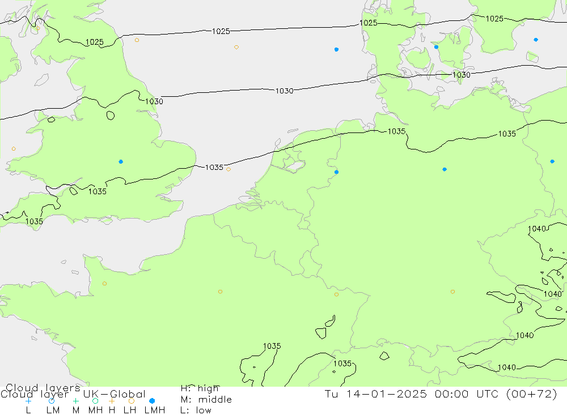Screen dimensions: 567x415
Task: Click the blue circle LM legend symbol
Action: [52, 401]
